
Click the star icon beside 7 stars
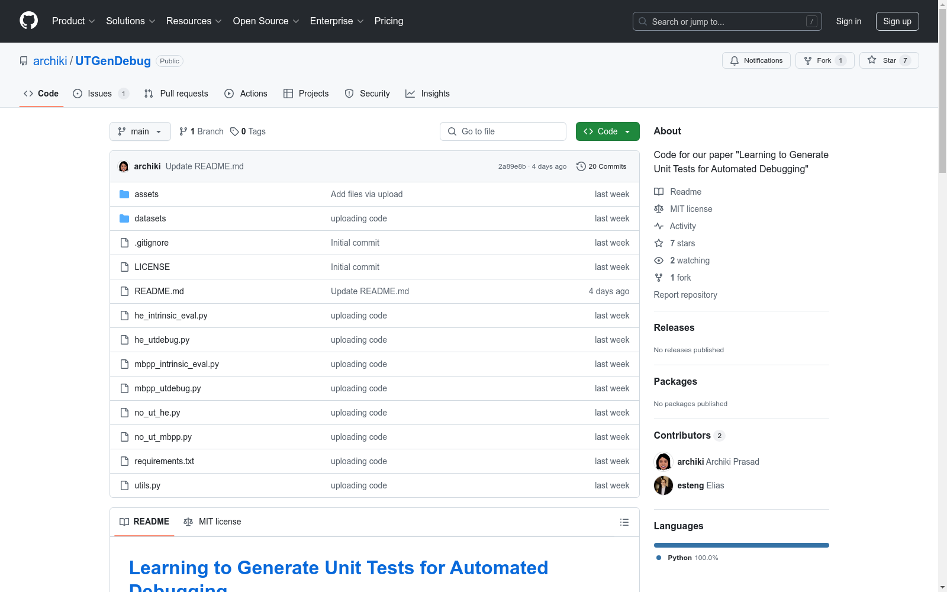coord(659,243)
